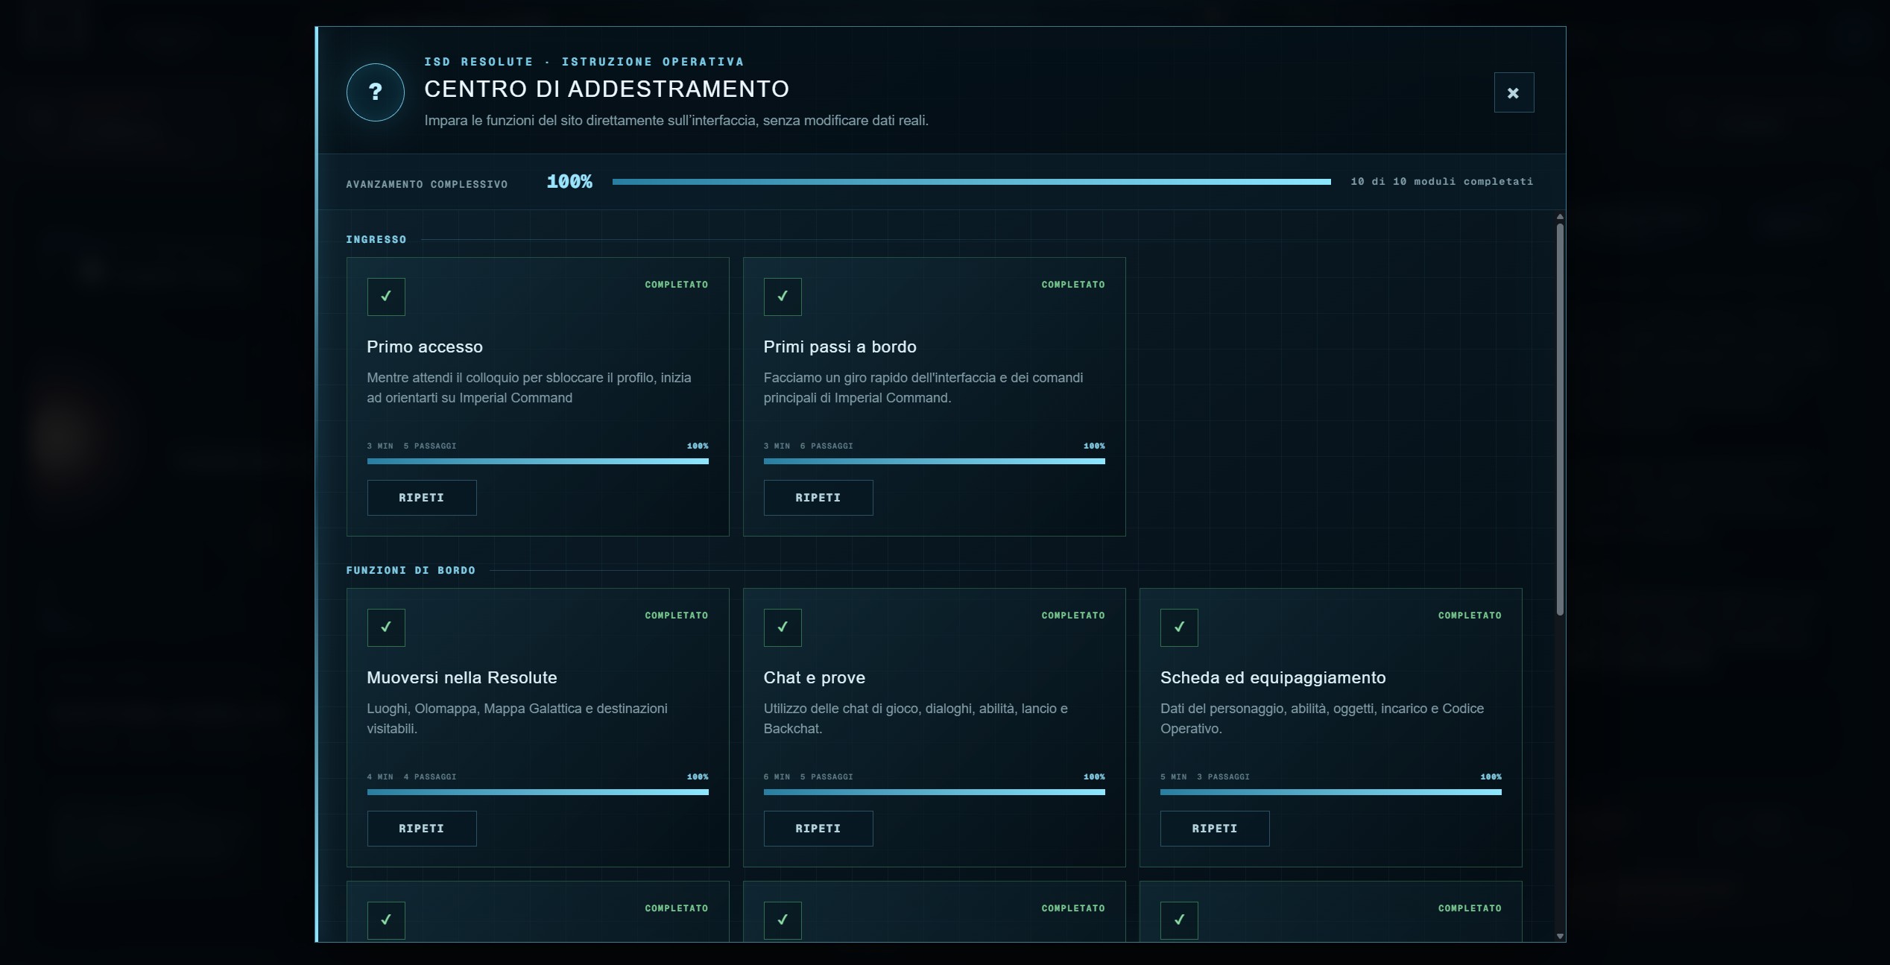Screen dimensions: 1890x965
Task: Click the 'FUNZIONI DI BORDO' section heading
Action: pos(411,570)
